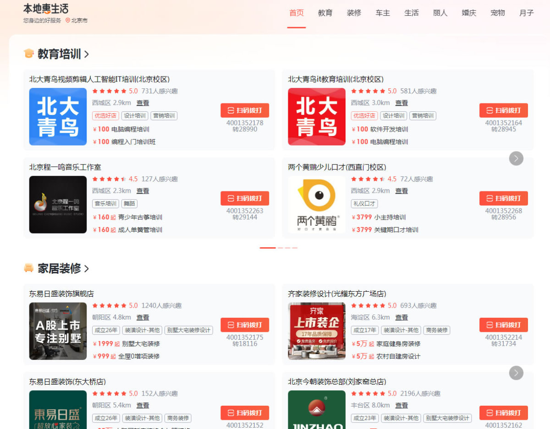Click 扫码拨打 for 两个黄鹂少儿口才
The image size is (550, 429).
504,198
